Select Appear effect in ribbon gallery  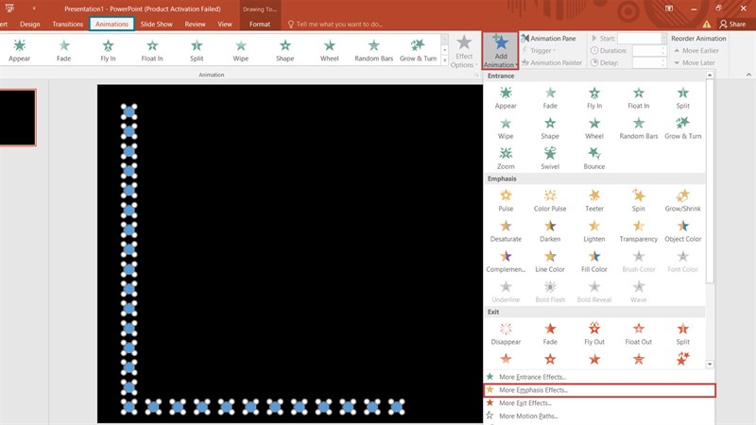coord(19,50)
